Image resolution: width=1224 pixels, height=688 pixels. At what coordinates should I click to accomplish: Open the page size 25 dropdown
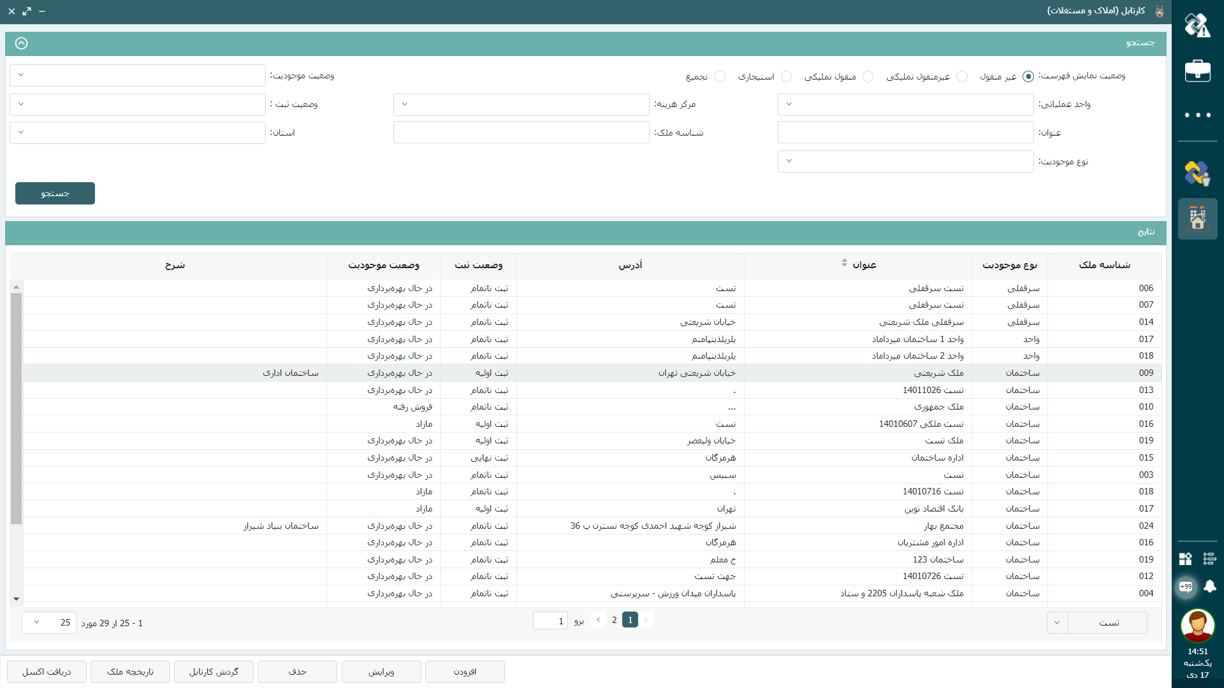pos(49,622)
